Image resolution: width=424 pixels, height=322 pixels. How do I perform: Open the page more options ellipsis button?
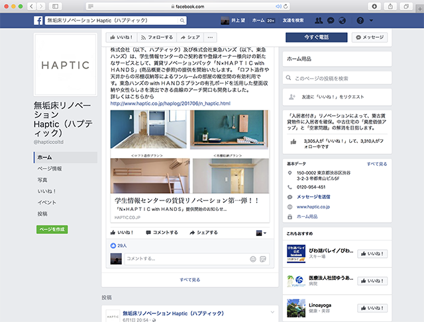pos(210,37)
